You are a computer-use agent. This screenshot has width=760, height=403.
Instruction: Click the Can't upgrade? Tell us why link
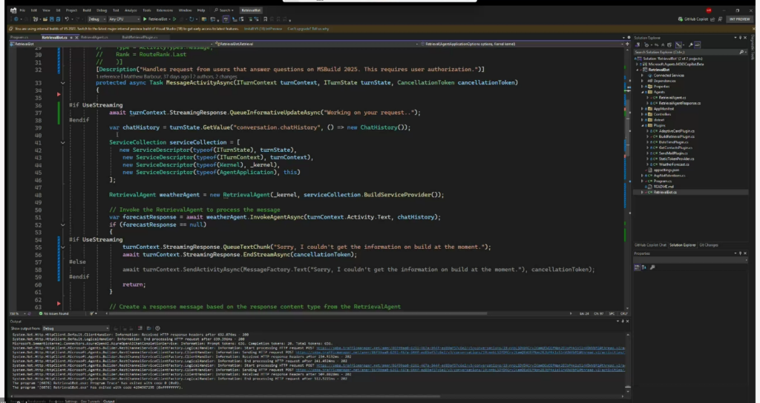point(308,29)
